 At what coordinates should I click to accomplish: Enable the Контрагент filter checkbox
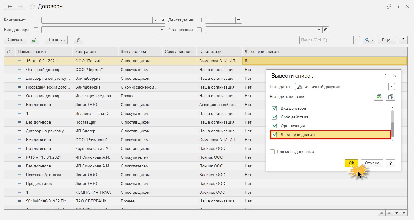coord(36,20)
